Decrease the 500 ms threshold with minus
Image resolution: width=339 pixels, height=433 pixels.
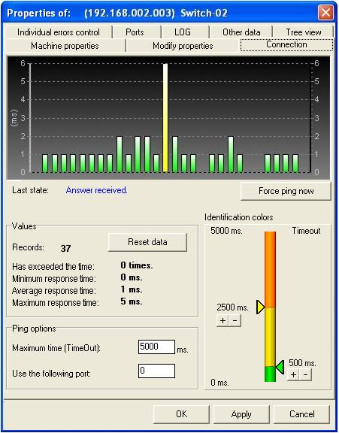click(x=305, y=374)
